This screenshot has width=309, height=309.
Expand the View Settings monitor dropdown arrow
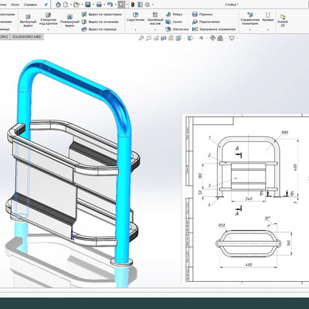click(x=236, y=39)
